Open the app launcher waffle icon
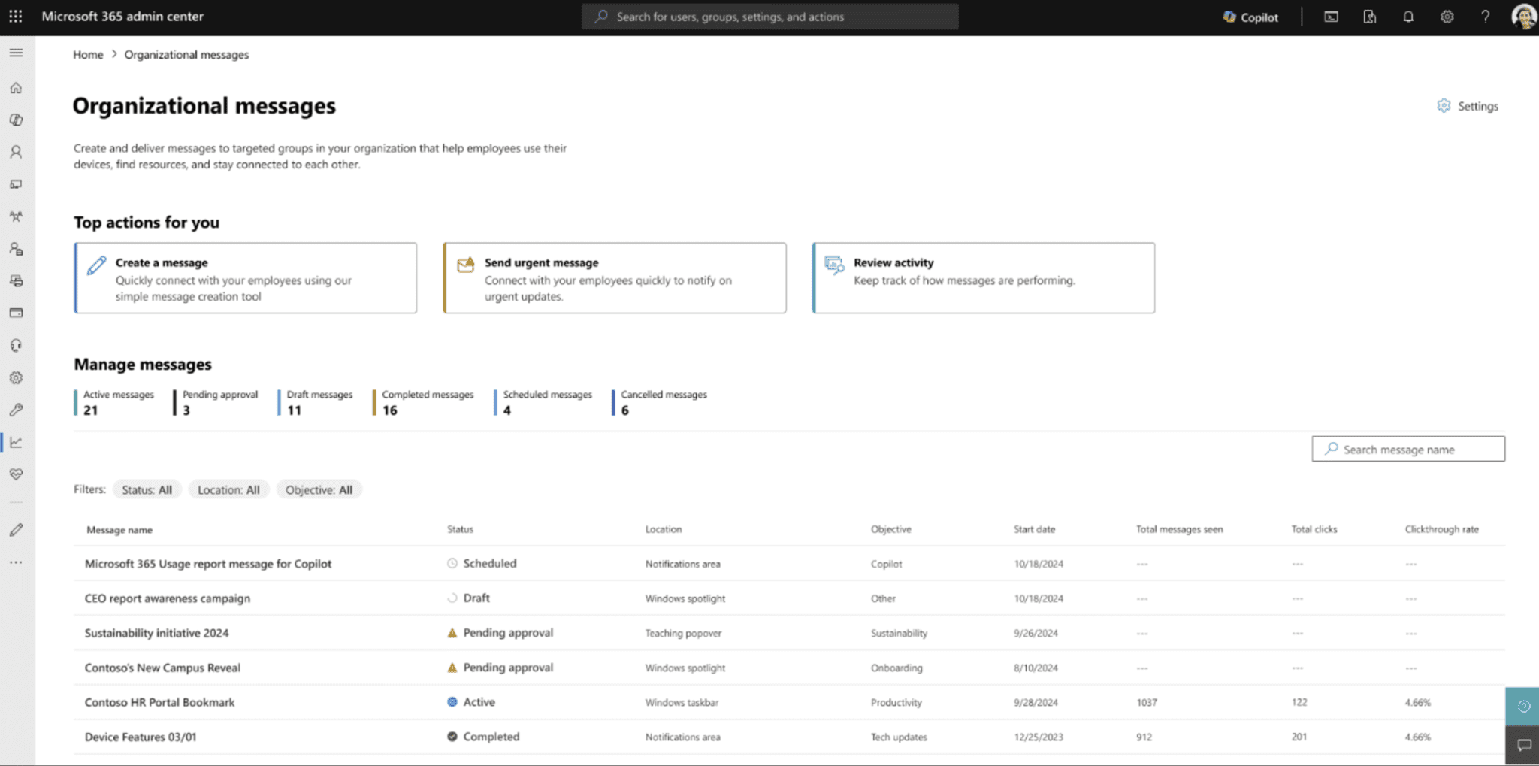Screen dimensions: 1539x766 pyautogui.click(x=15, y=16)
